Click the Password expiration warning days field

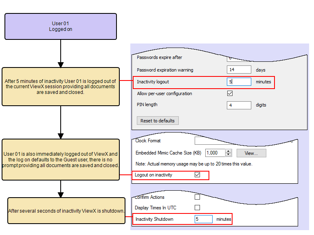239,70
